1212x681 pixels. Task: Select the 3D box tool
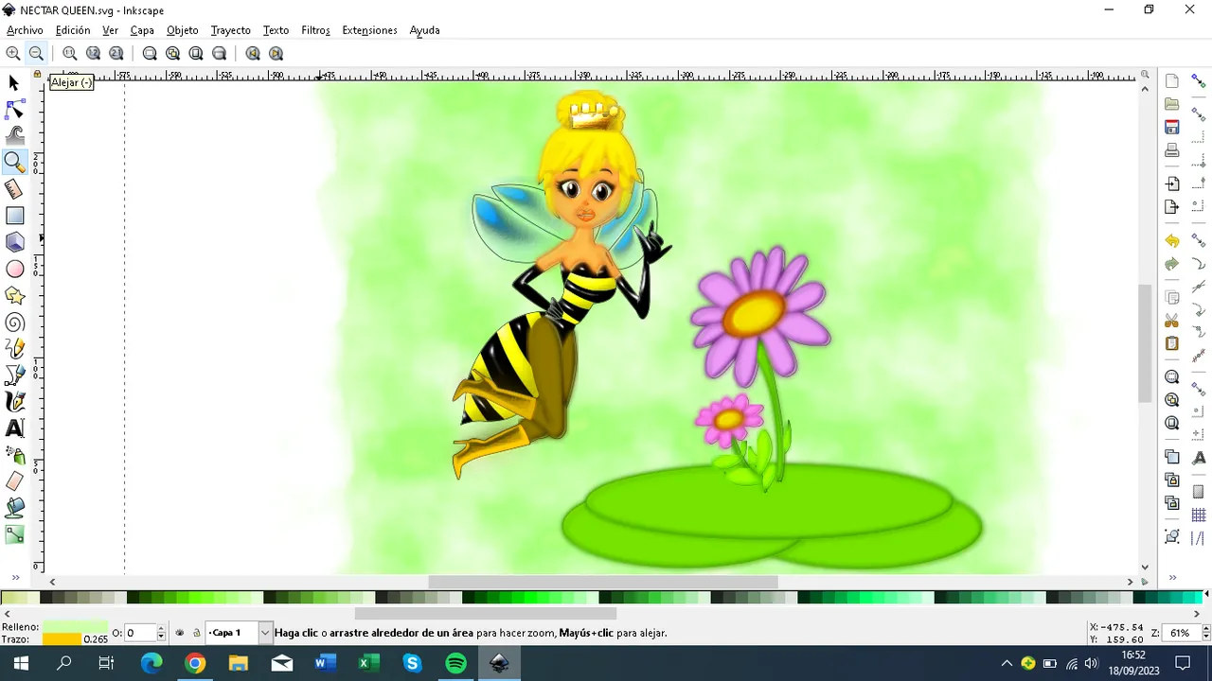pos(14,242)
